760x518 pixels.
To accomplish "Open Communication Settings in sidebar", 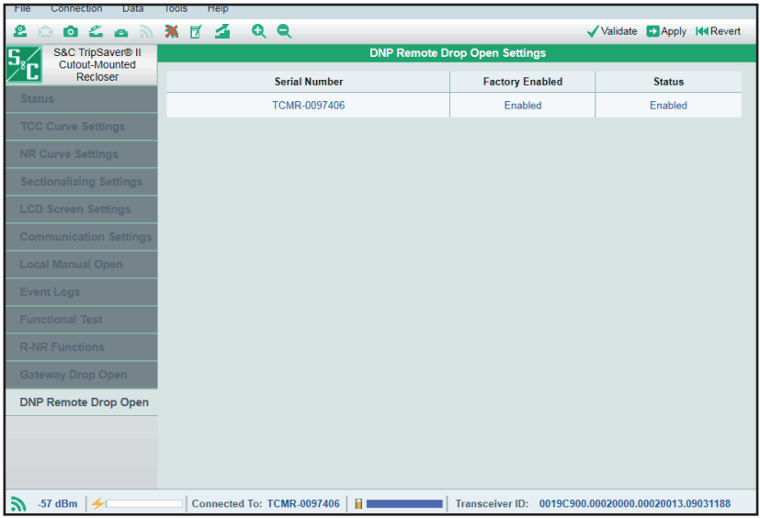I will click(x=82, y=237).
